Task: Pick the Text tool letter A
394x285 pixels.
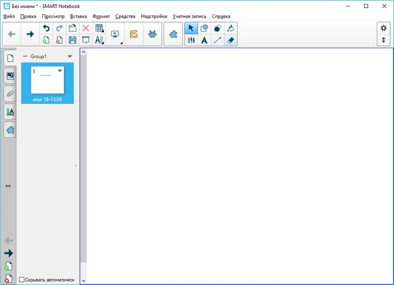Action: coord(204,40)
